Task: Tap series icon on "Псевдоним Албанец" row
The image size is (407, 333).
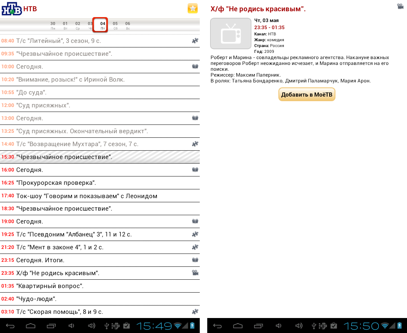Action: (195, 234)
